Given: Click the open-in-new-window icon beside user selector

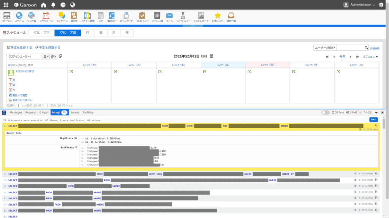Looking at the screenshot, I should tap(60, 56).
